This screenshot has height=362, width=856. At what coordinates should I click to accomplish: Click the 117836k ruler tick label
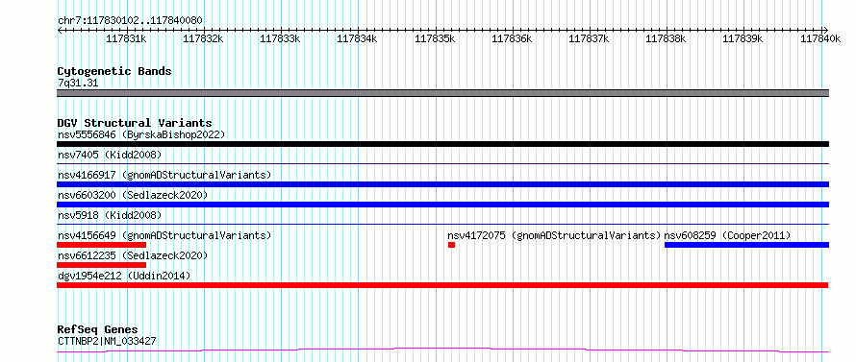click(512, 38)
